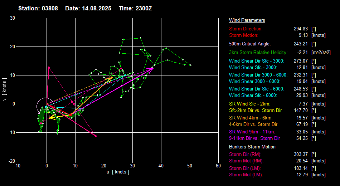340x186 pixels.
Task: Click the SR Wind 9km - 11km: label
Action: pyautogui.click(x=252, y=132)
